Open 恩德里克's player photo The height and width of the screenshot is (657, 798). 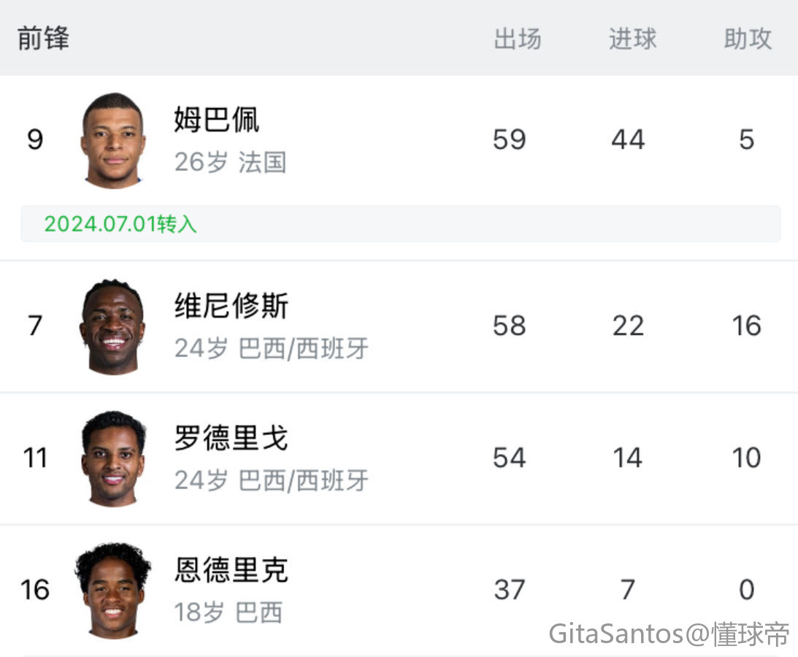click(x=112, y=591)
